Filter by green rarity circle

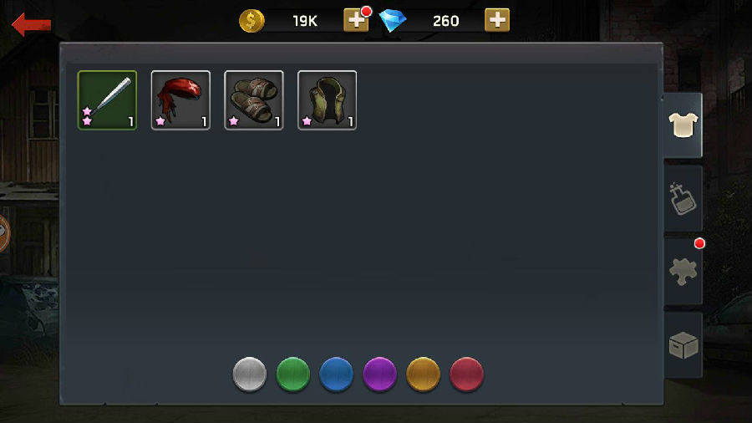pos(293,374)
